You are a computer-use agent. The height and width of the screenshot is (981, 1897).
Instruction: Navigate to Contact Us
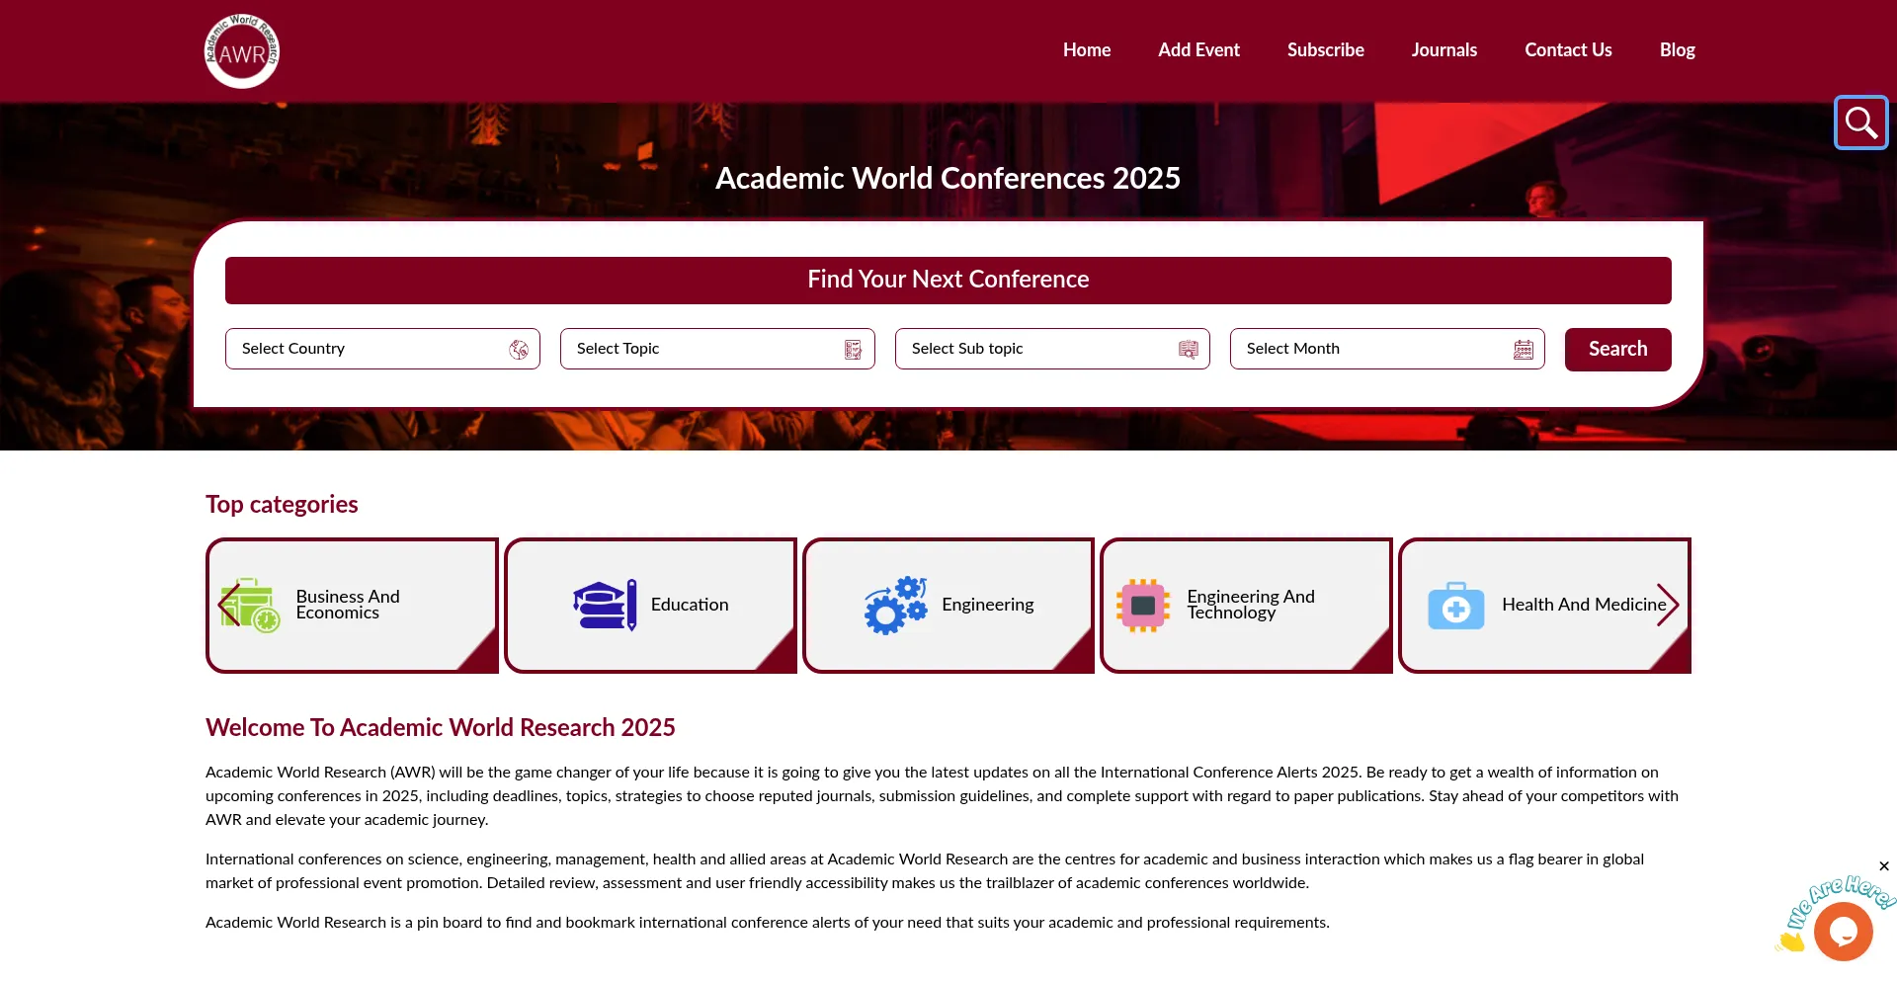tap(1568, 50)
